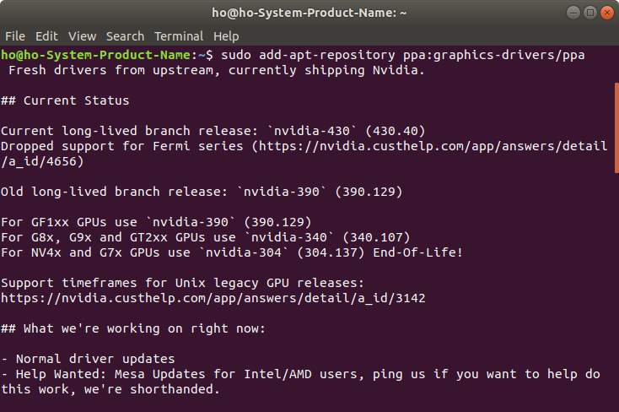
Task: Click the ppa:graphics-drivers/ppa command text
Action: tap(494, 55)
